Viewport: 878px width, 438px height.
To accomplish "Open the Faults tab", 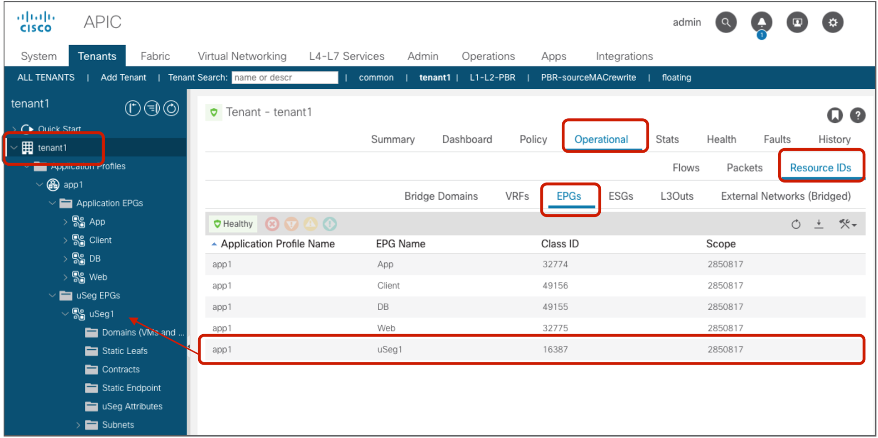I will [777, 140].
